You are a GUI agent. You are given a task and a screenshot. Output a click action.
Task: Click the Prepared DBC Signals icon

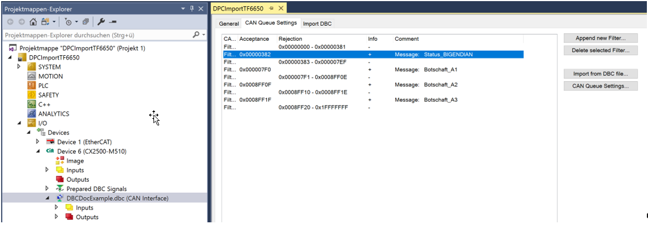[60, 188]
